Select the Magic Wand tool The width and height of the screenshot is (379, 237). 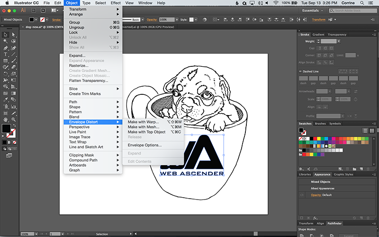pyautogui.click(x=5, y=41)
